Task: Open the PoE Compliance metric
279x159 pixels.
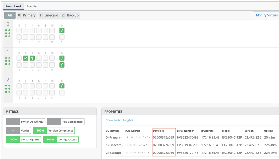Action: pos(66,122)
